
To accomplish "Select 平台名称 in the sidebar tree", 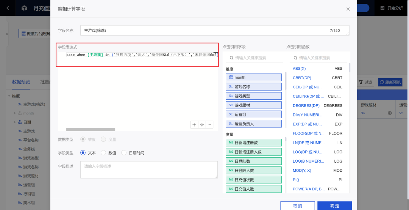I will (x=31, y=140).
